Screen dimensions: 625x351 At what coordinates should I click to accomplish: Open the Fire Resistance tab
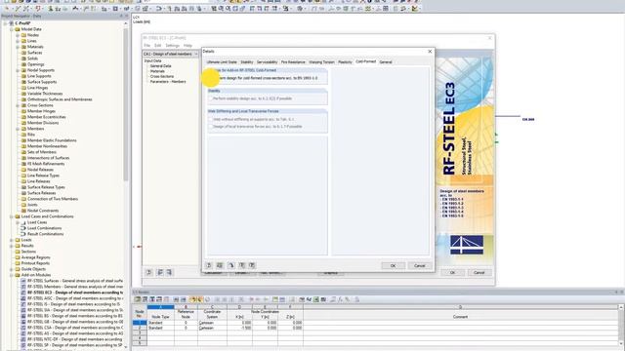tap(293, 62)
